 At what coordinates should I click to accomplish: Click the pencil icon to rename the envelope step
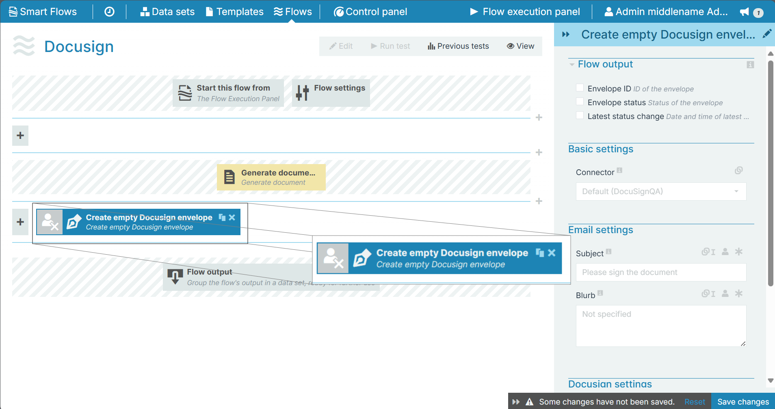point(767,34)
